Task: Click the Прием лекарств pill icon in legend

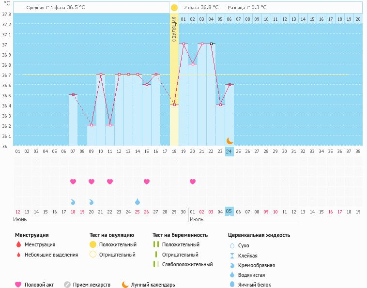Action: (67, 285)
